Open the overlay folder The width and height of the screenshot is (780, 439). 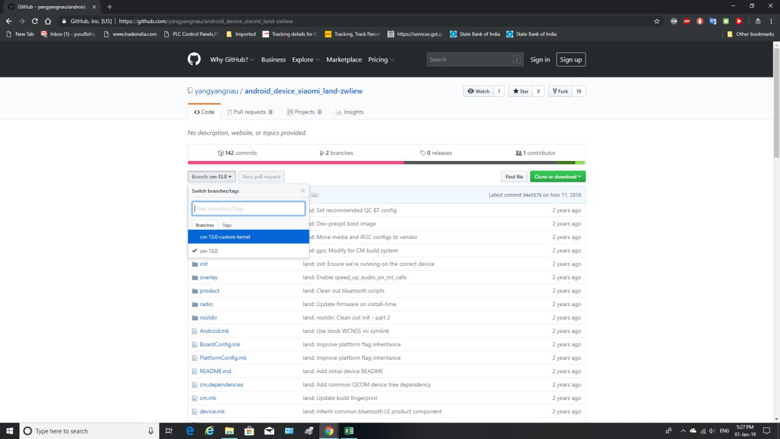tap(208, 277)
